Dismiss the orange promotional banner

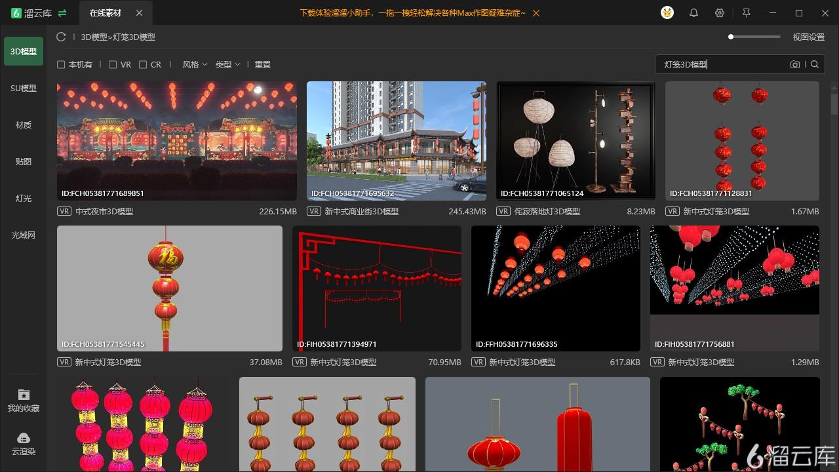[x=536, y=13]
